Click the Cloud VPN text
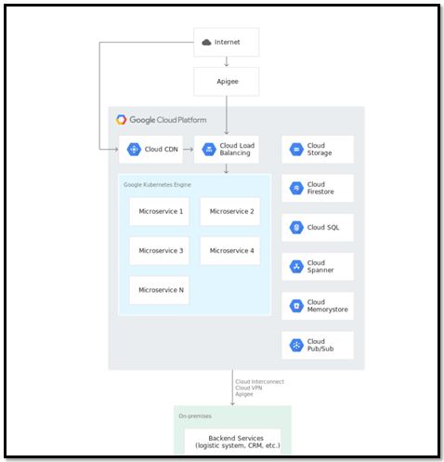Viewport: 444px width, 462px height. [x=249, y=388]
